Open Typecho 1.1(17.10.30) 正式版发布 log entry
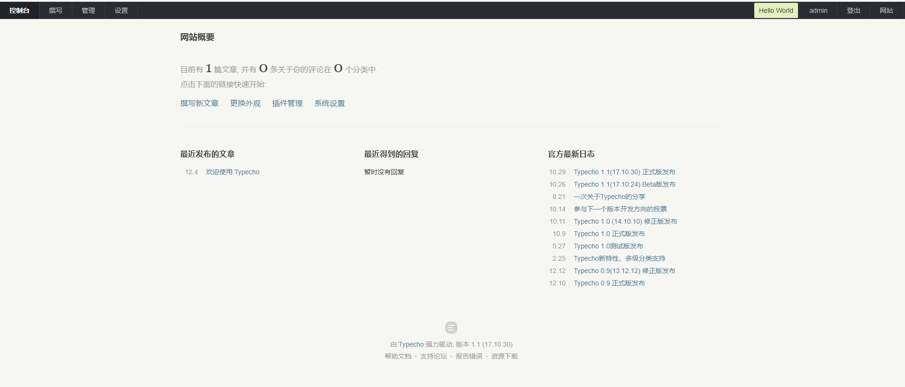This screenshot has width=905, height=387. [624, 172]
